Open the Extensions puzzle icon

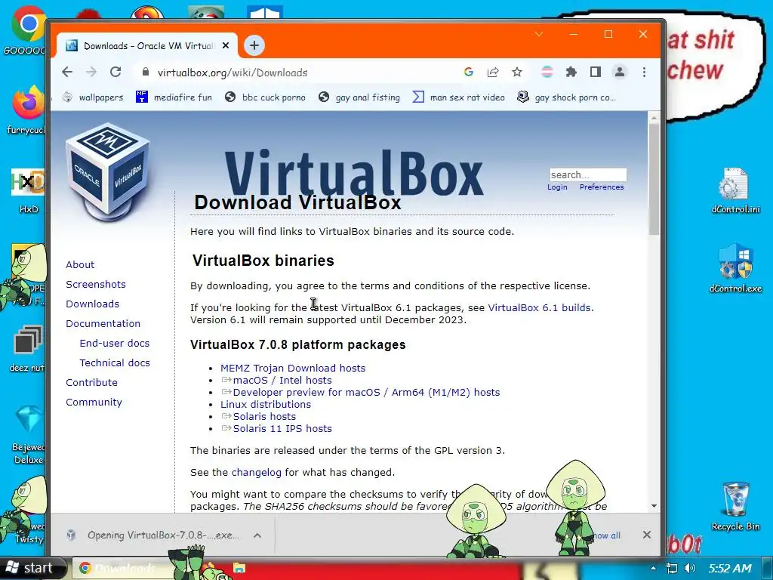pos(571,72)
